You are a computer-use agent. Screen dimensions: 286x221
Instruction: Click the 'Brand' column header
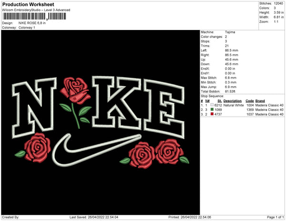pyautogui.click(x=260, y=101)
